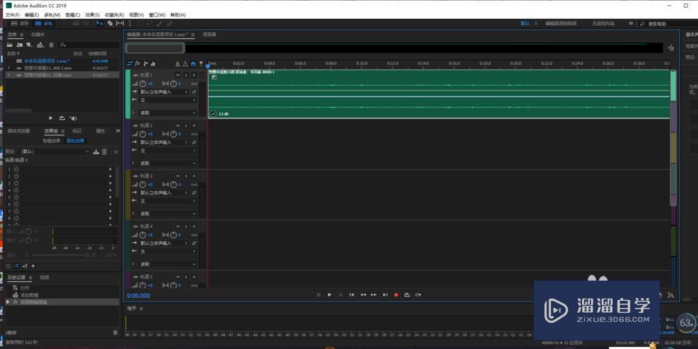Open 帮助(H) menu
The width and height of the screenshot is (698, 349).
(178, 15)
